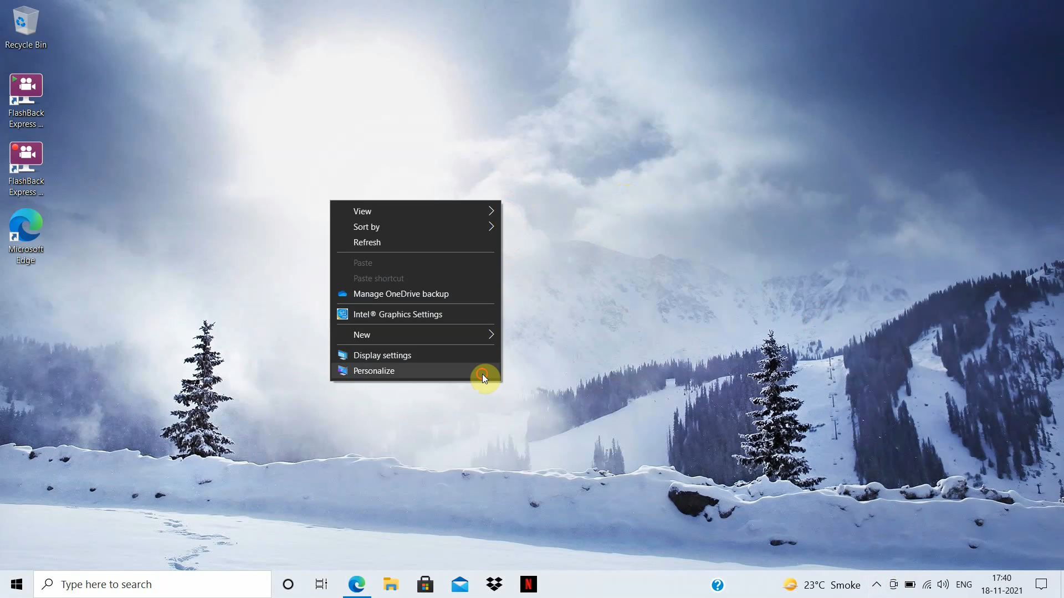Launch Microsoft Edge from the taskbar
The height and width of the screenshot is (598, 1064).
pos(357,584)
